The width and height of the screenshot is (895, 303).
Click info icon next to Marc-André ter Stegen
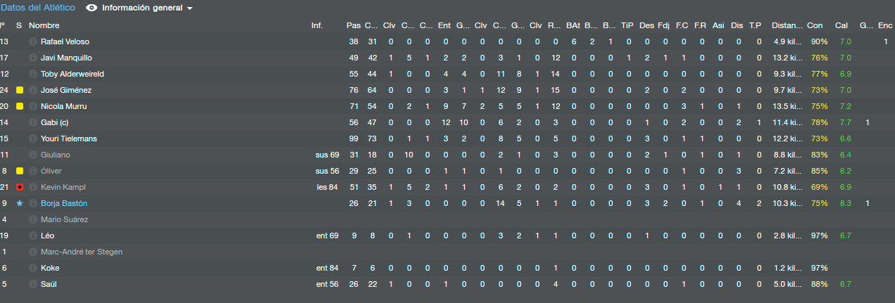pos(33,252)
